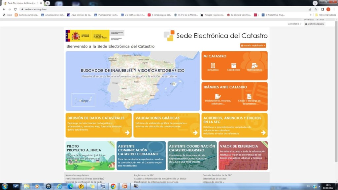Select the Sede Electrónica del Catastro tab
This screenshot has height=190, width=338.
[22, 3]
